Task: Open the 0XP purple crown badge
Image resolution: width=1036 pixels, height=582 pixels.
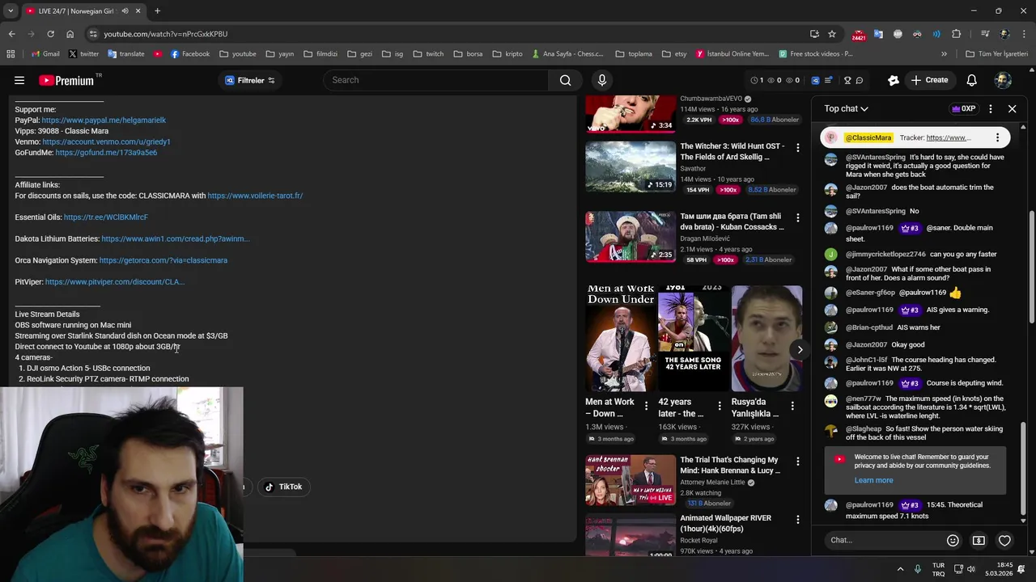Action: click(963, 108)
